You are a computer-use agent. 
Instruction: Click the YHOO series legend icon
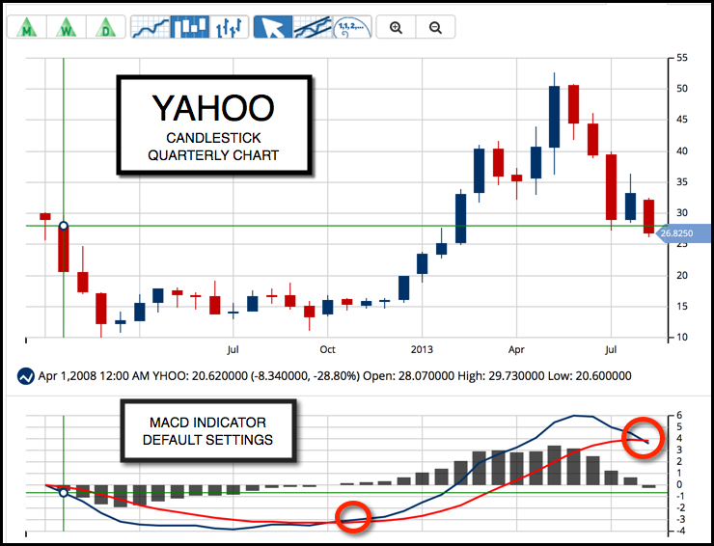(25, 376)
